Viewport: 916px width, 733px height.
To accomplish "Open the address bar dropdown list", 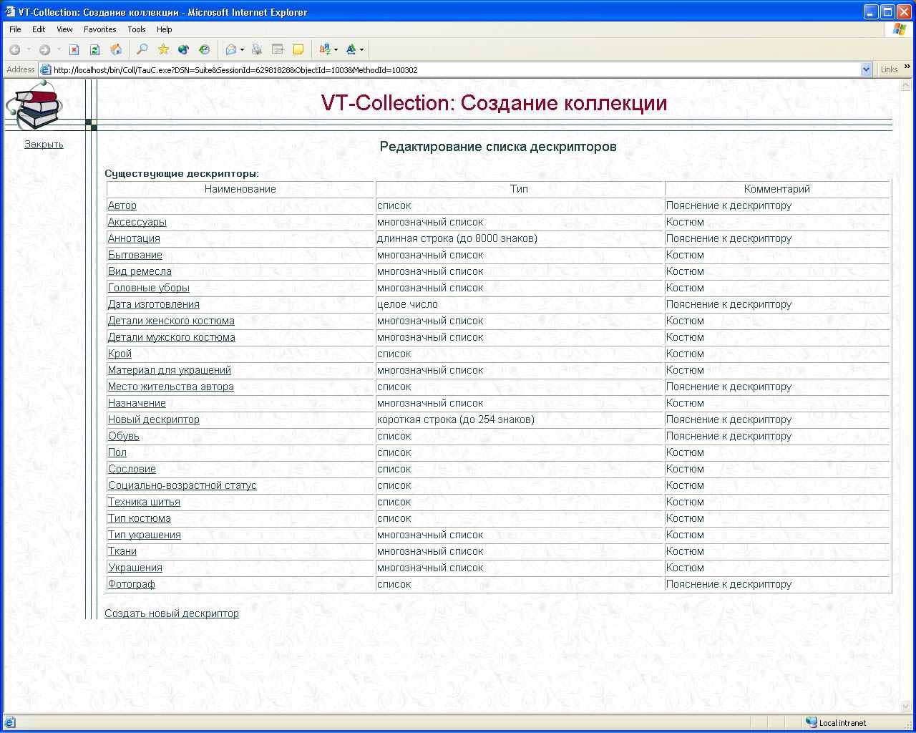I will [x=866, y=69].
